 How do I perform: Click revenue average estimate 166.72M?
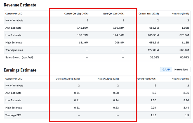click(119, 28)
